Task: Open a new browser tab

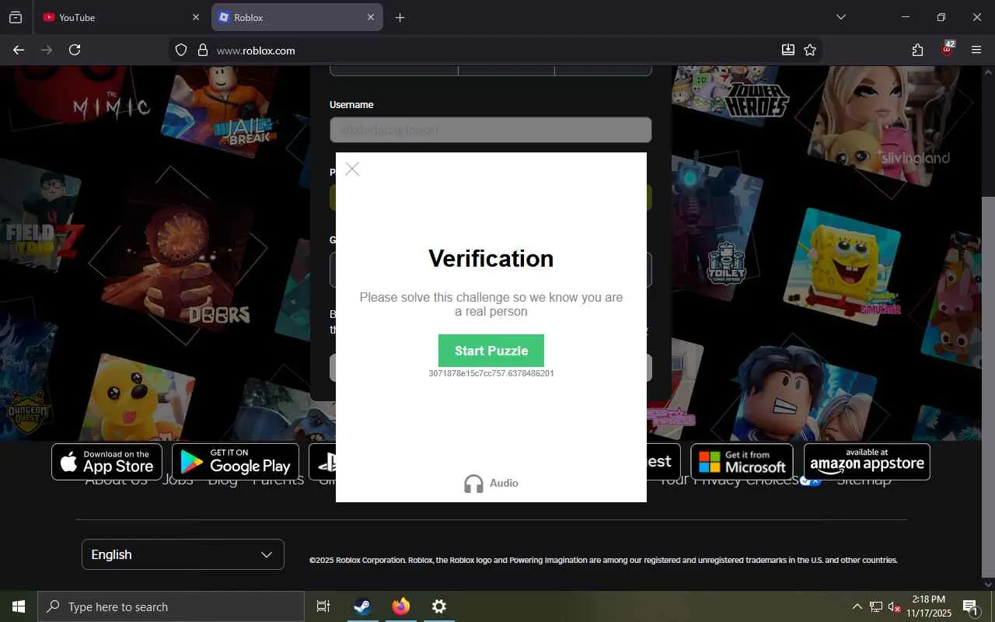Action: 400,17
